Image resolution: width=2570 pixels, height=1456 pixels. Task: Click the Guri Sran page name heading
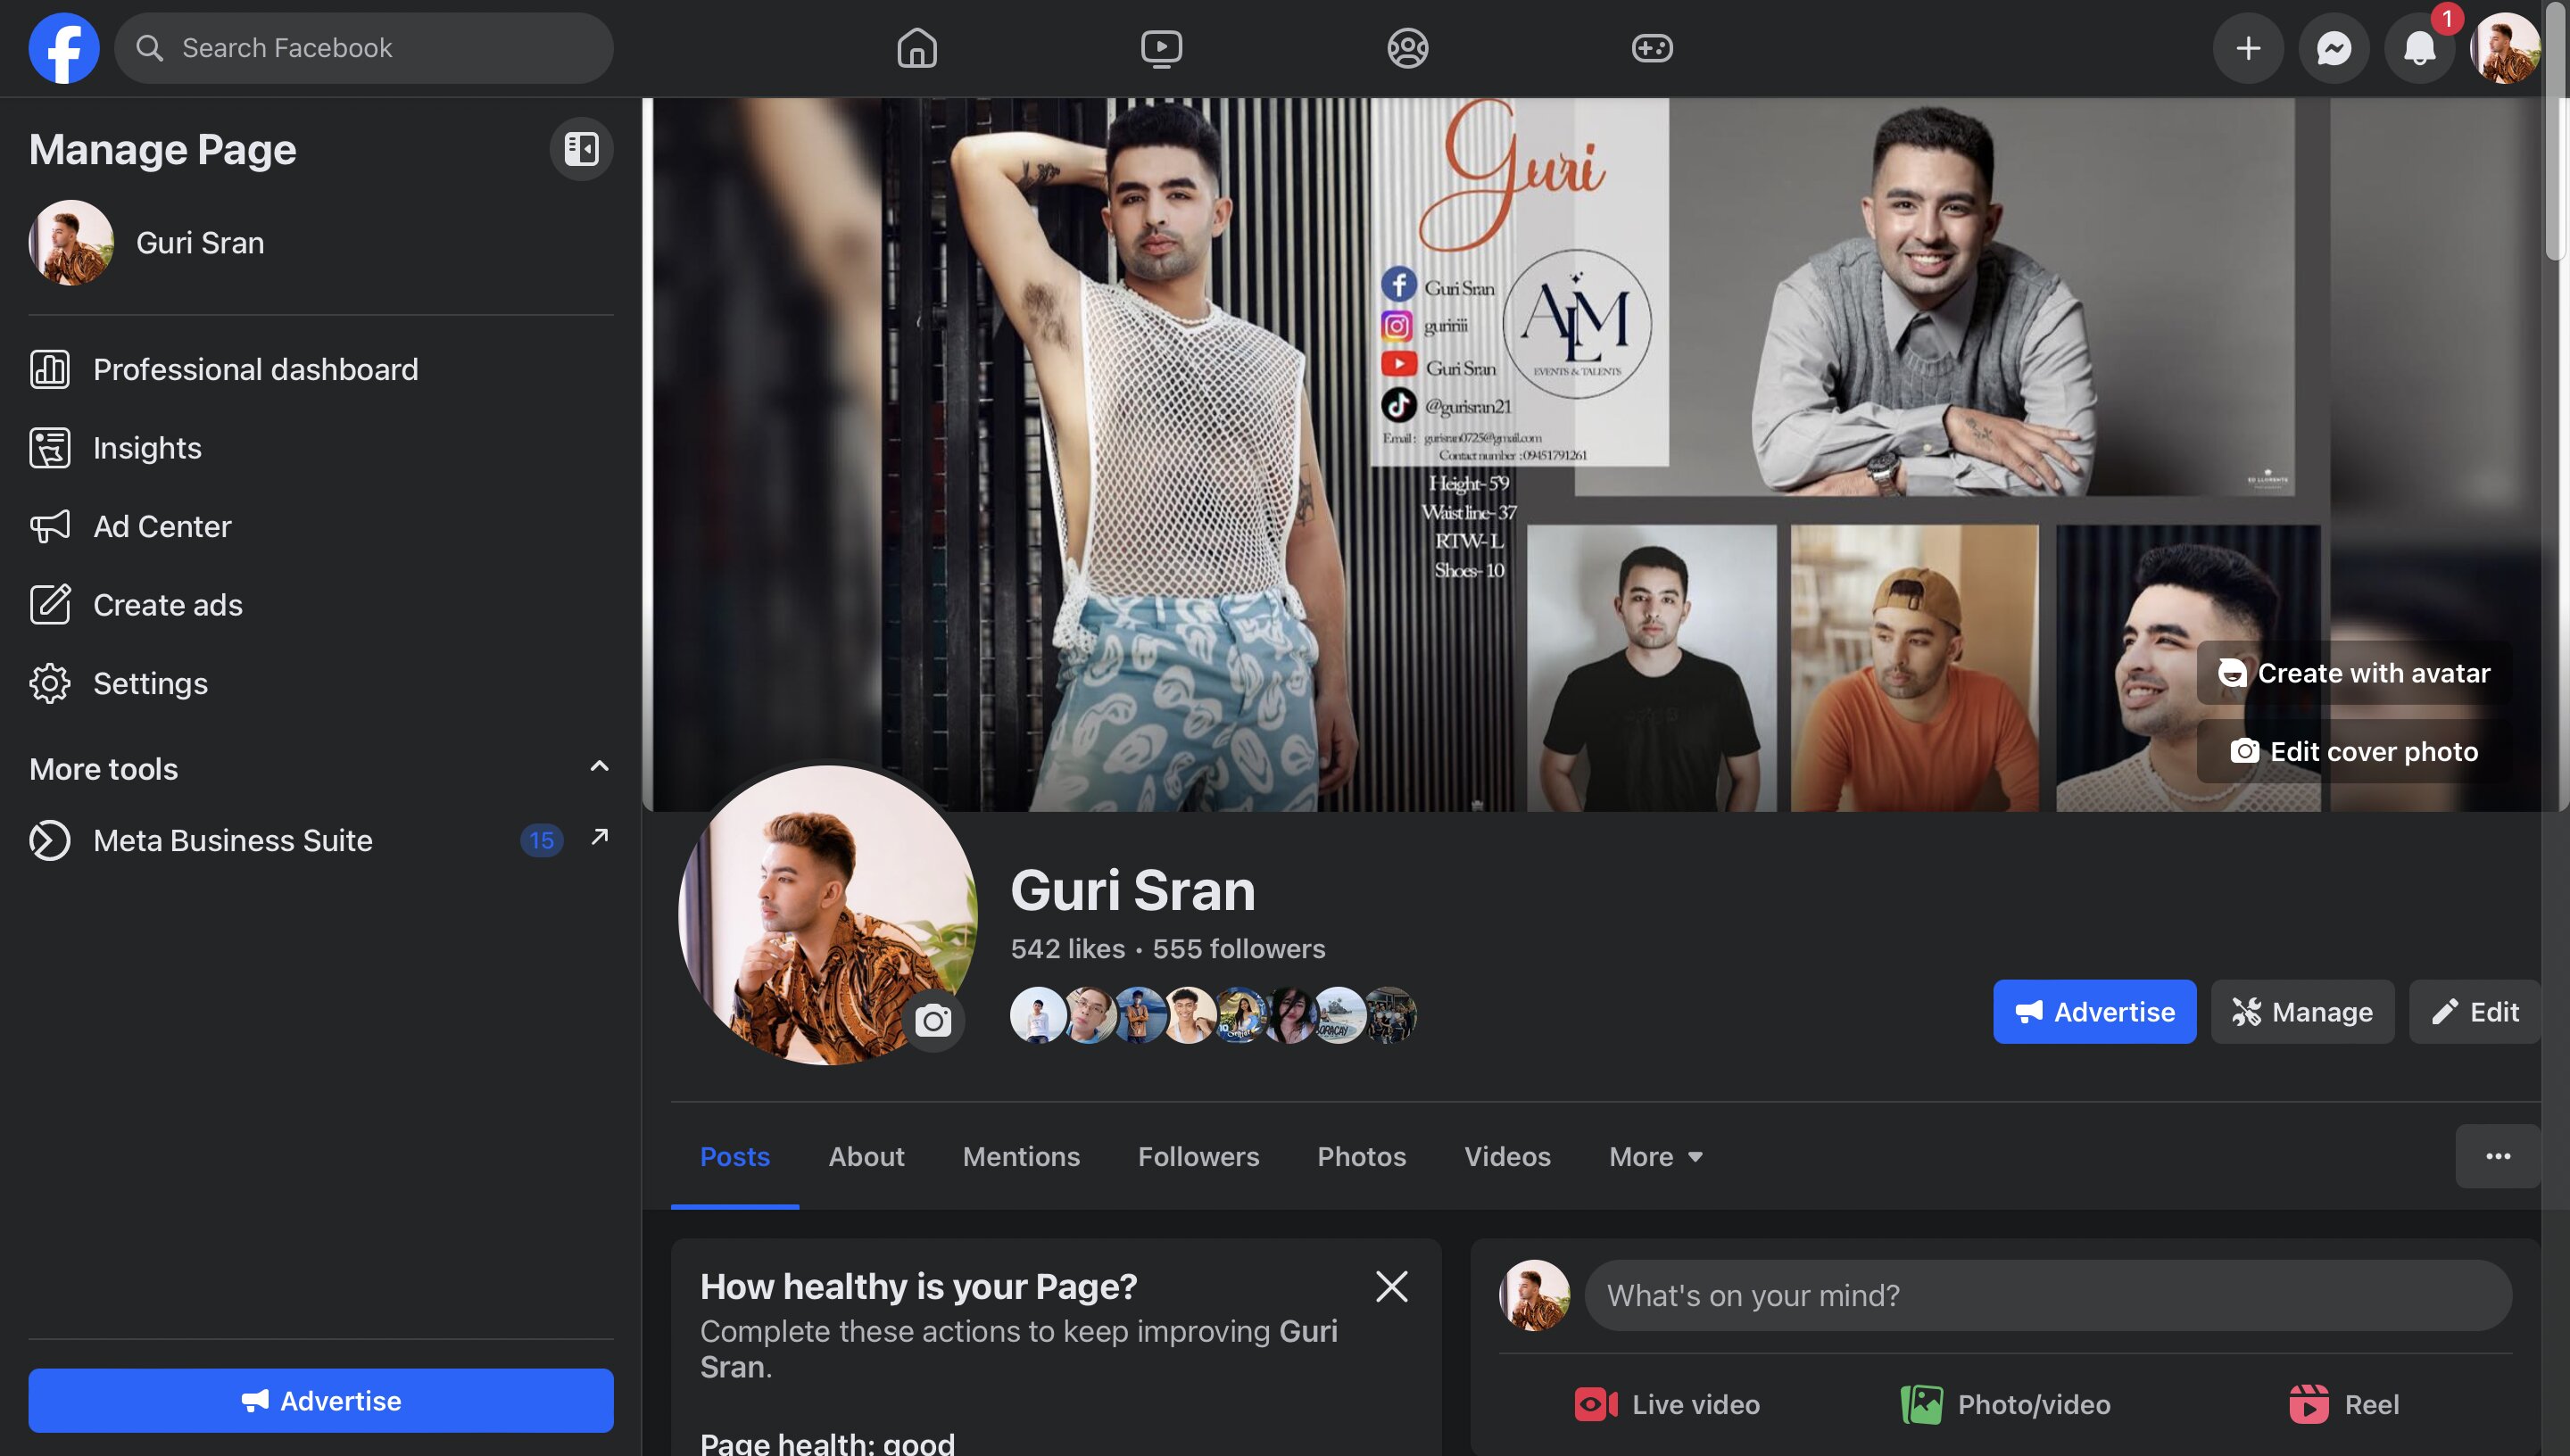[x=1133, y=890]
